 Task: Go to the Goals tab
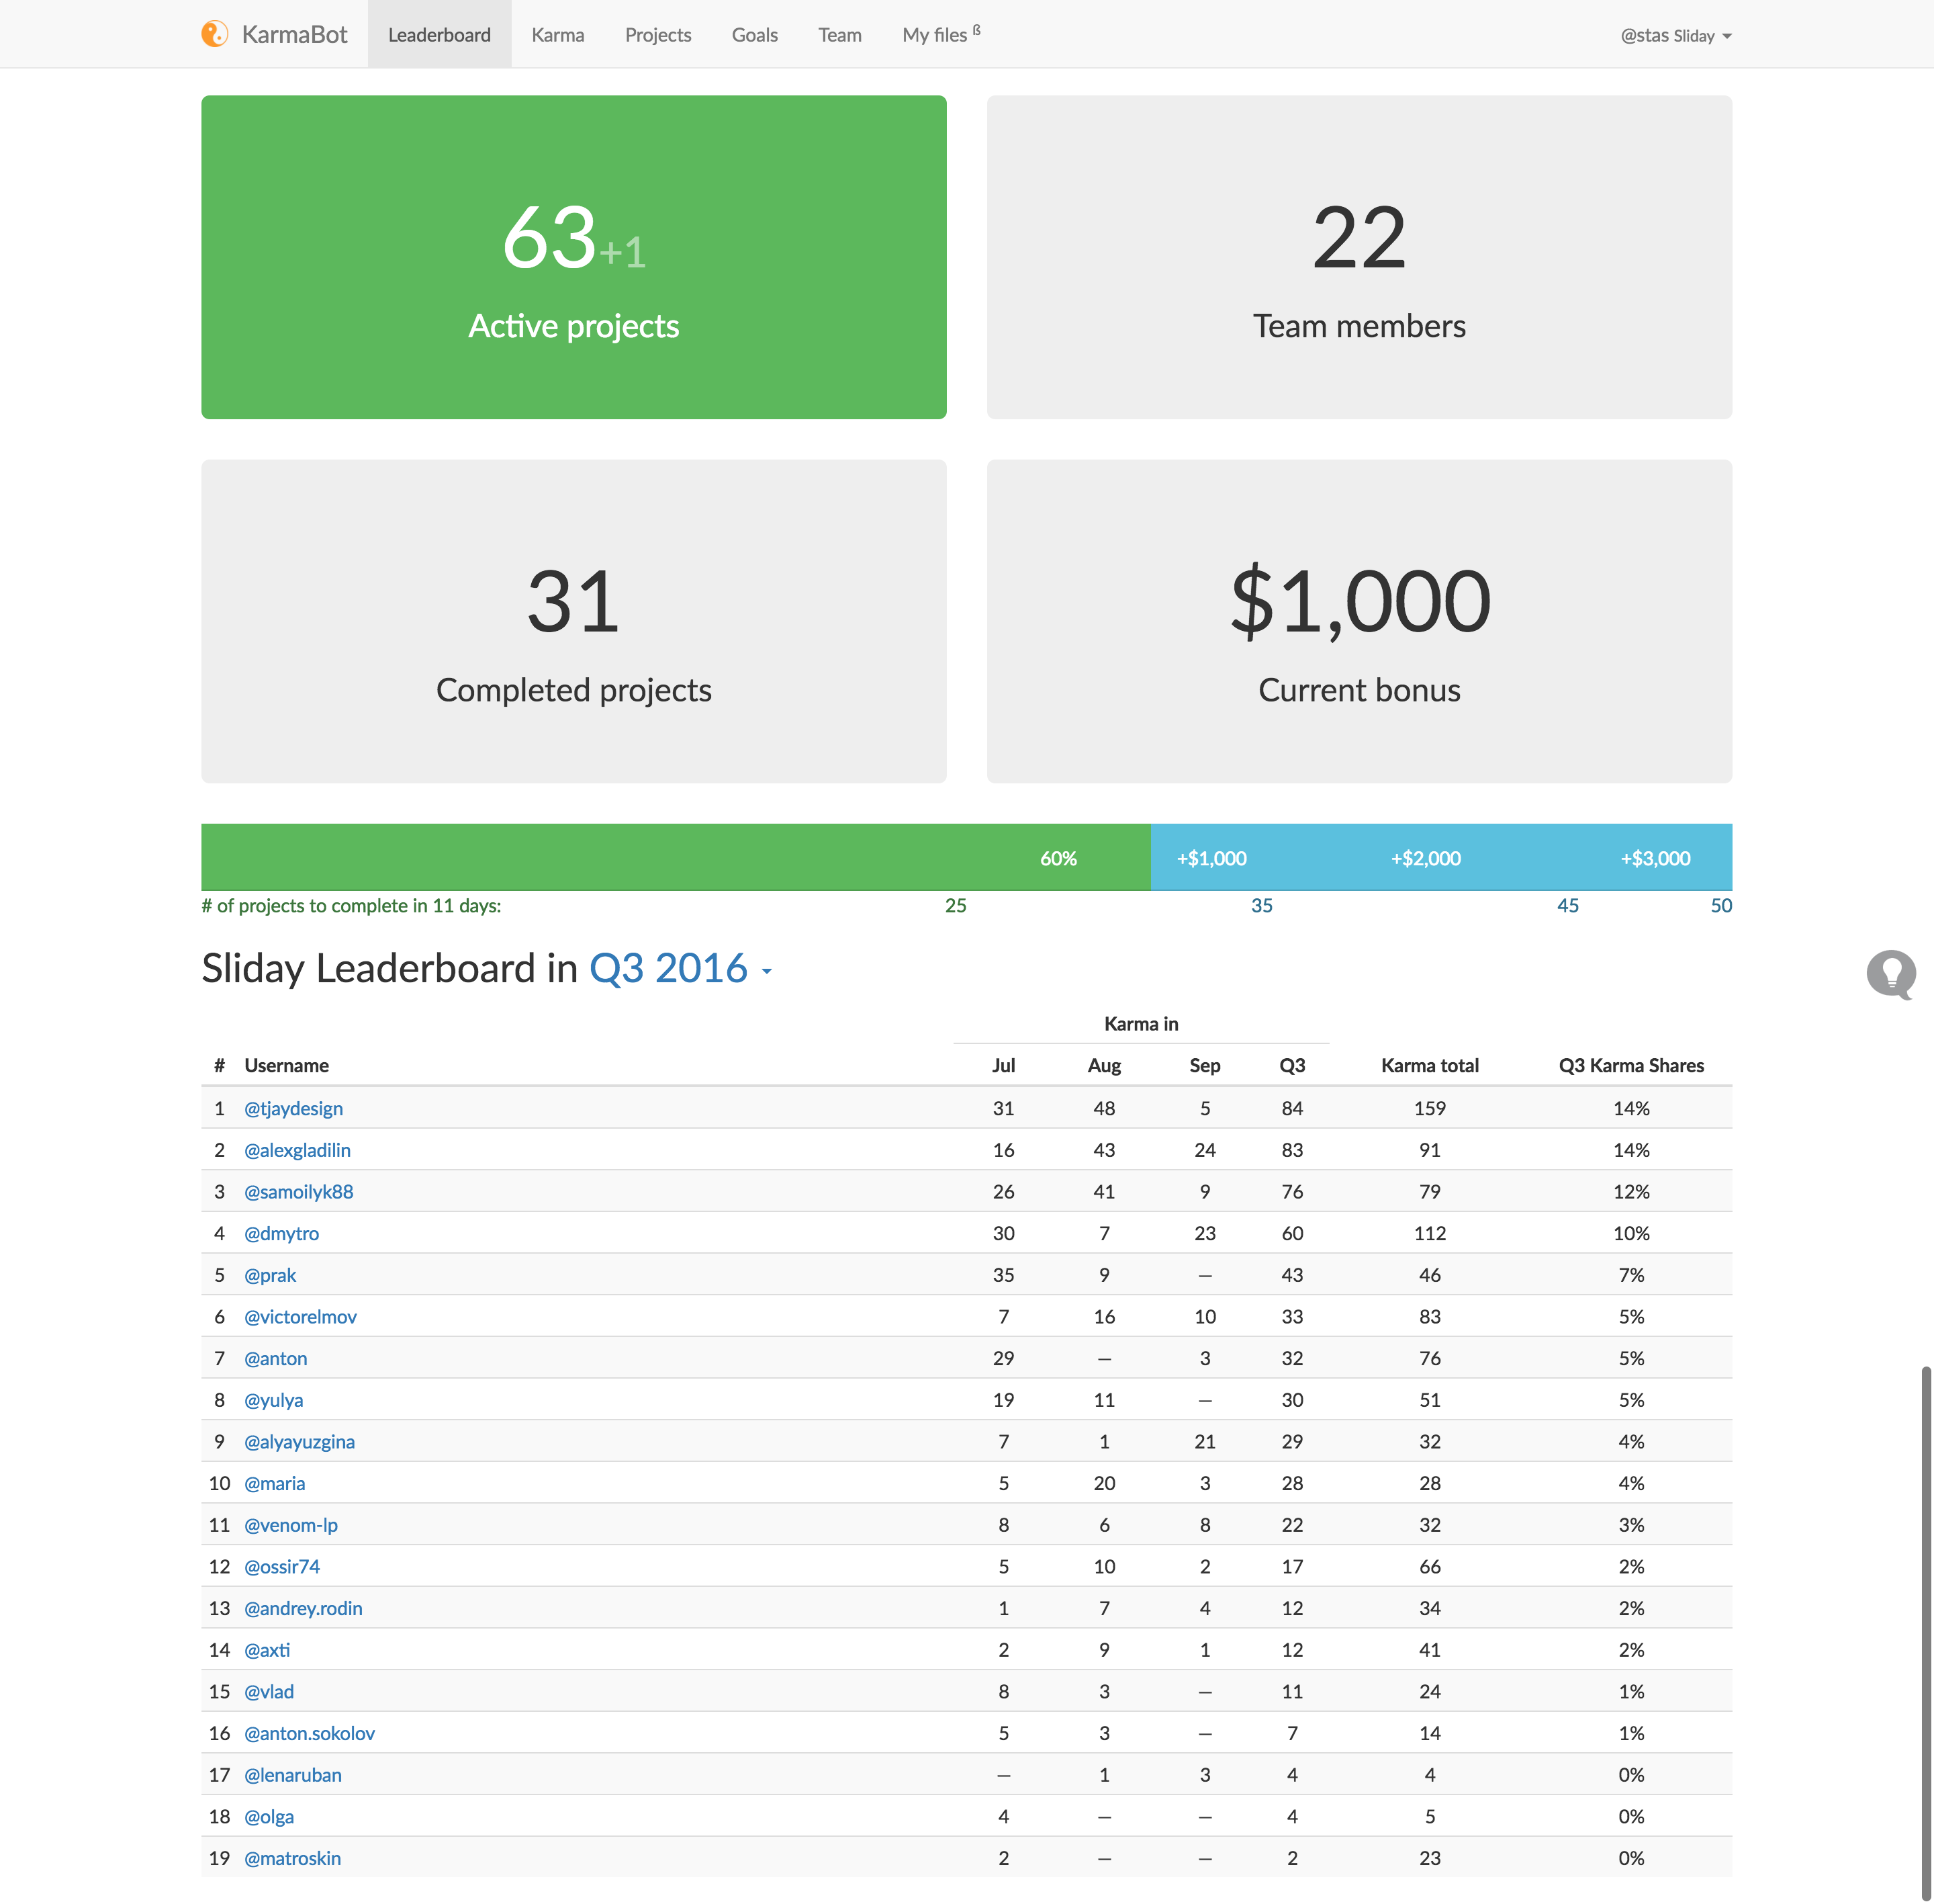coord(755,35)
